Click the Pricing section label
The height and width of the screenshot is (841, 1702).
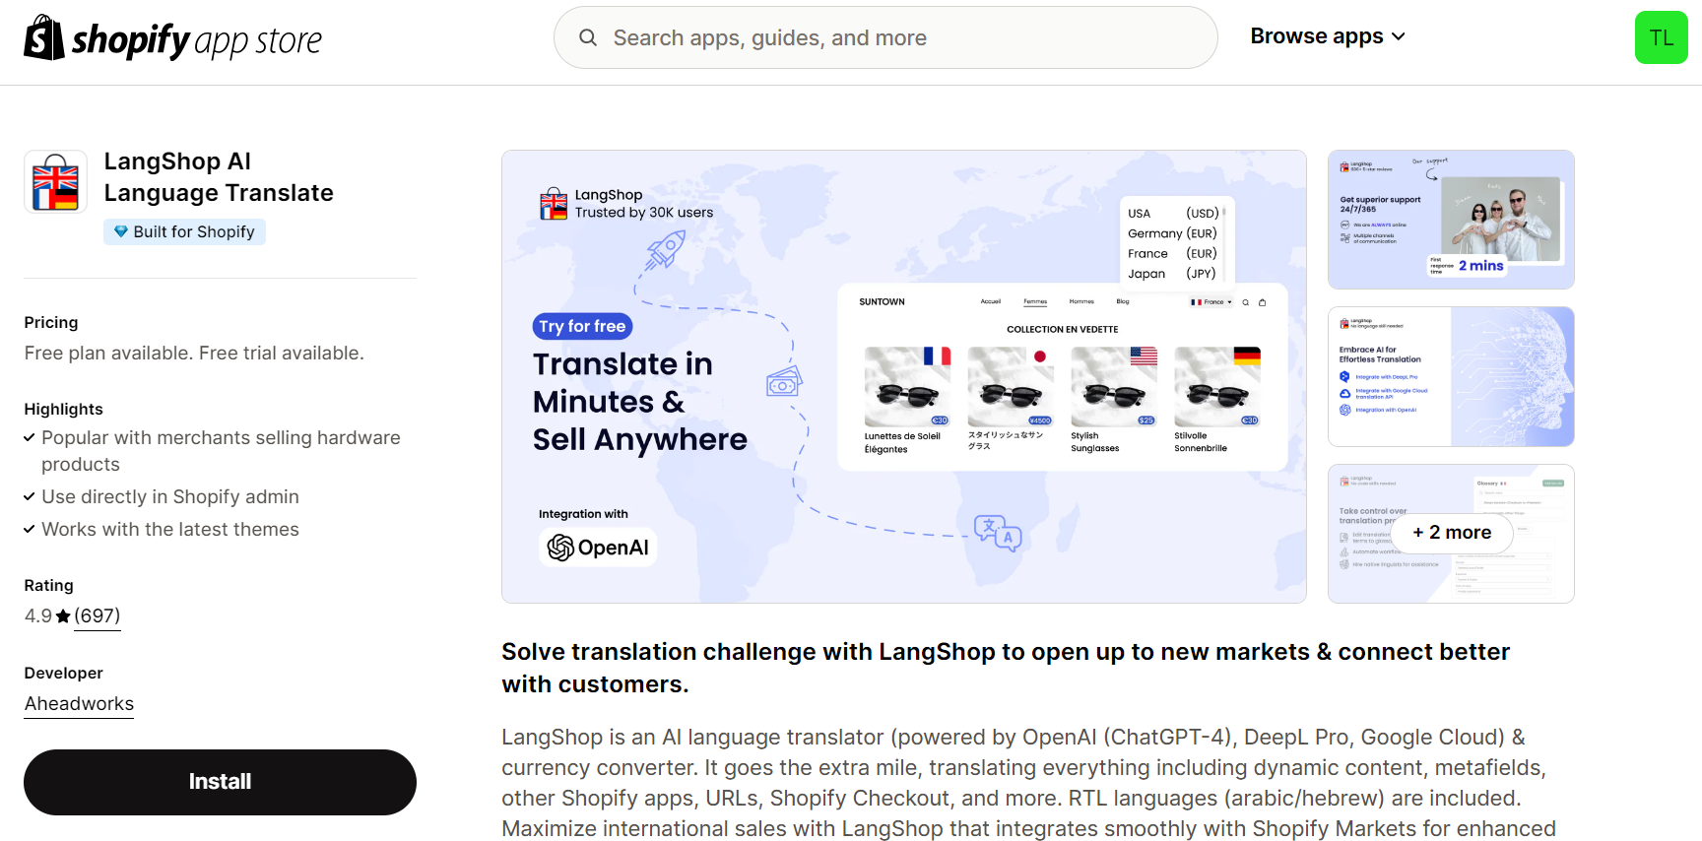51,322
